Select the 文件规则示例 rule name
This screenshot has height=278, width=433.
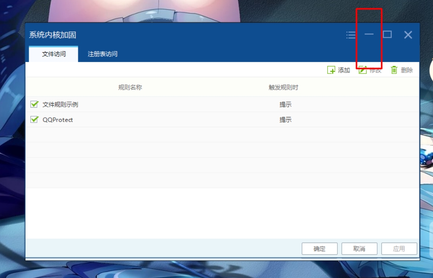(x=60, y=104)
